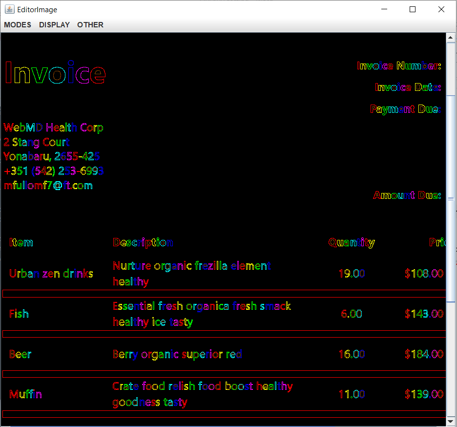Select the Description column header
The width and height of the screenshot is (457, 427).
tap(143, 242)
